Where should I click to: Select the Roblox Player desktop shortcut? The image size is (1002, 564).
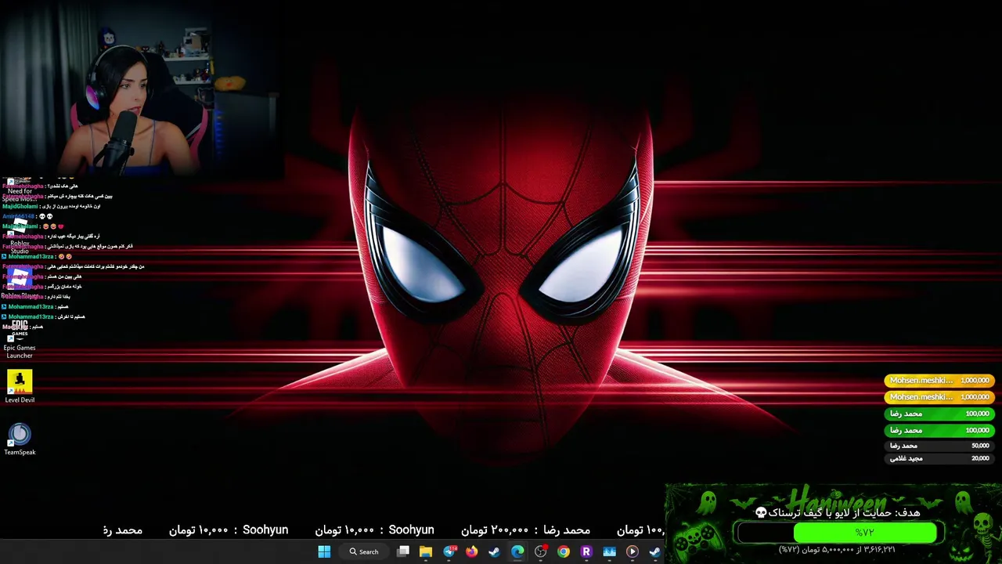[21, 284]
